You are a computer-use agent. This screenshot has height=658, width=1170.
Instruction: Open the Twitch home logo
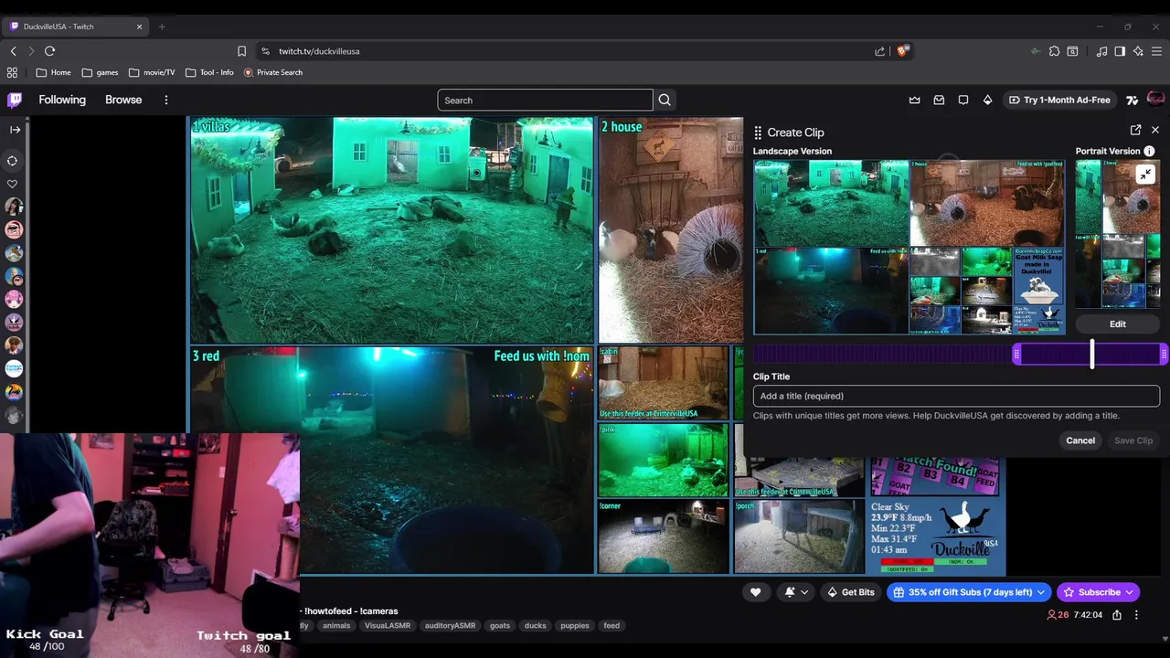point(15,101)
